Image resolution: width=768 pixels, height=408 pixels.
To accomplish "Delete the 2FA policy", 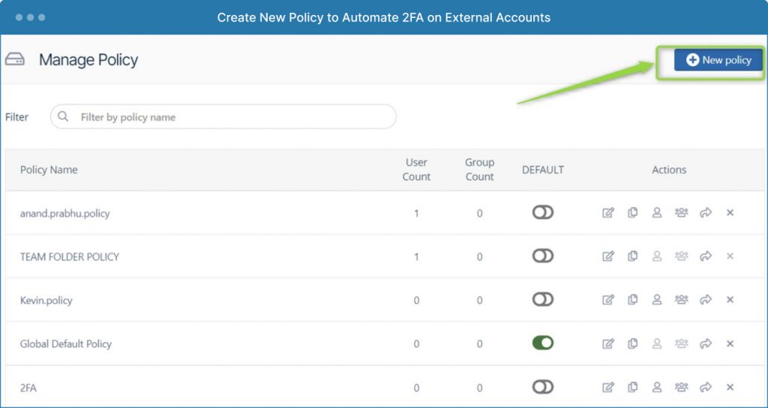I will pyautogui.click(x=730, y=387).
